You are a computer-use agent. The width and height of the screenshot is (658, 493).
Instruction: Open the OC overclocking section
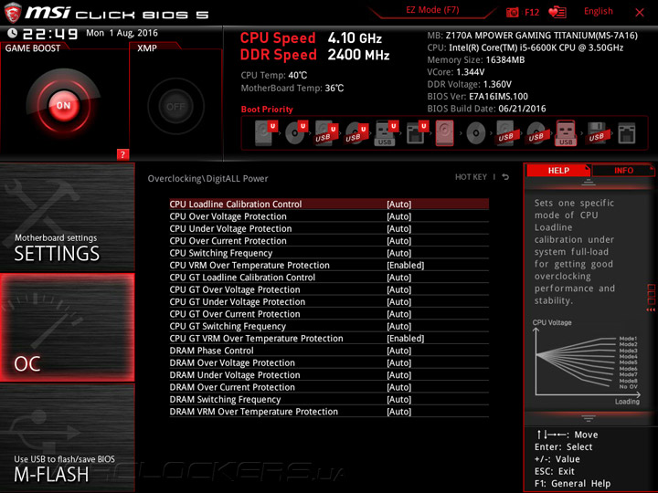tap(67, 328)
